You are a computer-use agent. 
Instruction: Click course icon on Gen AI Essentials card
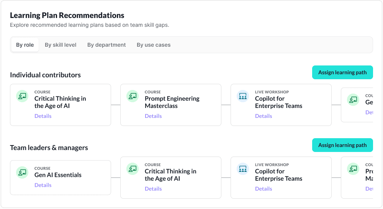pos(22,172)
